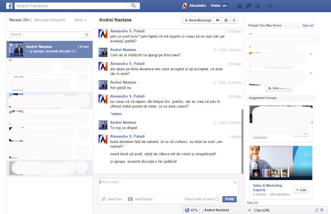Screen dimensions: 331x214
Task: Click the New Message button
Action: [198, 20]
